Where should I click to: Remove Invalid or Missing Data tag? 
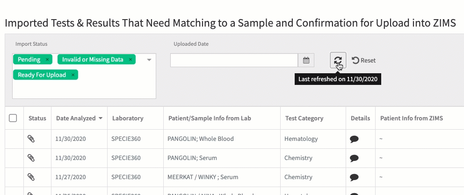pos(130,60)
